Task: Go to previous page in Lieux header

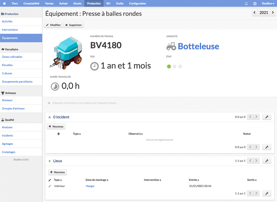Action: click(x=250, y=161)
